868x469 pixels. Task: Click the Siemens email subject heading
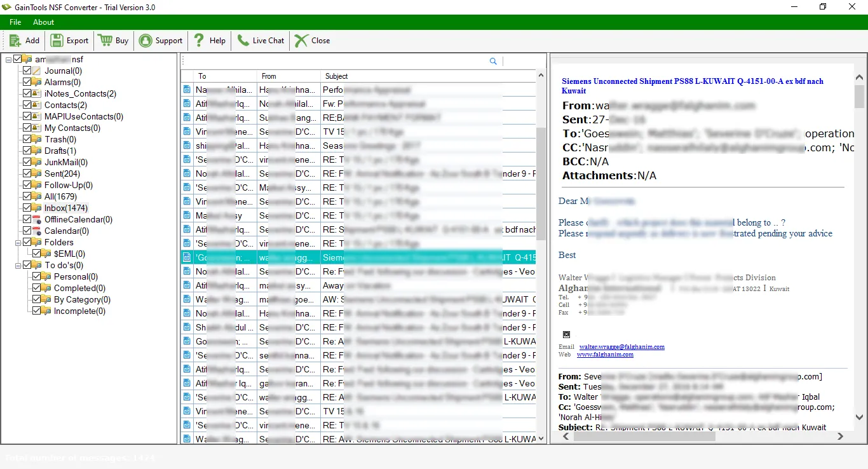(x=693, y=86)
